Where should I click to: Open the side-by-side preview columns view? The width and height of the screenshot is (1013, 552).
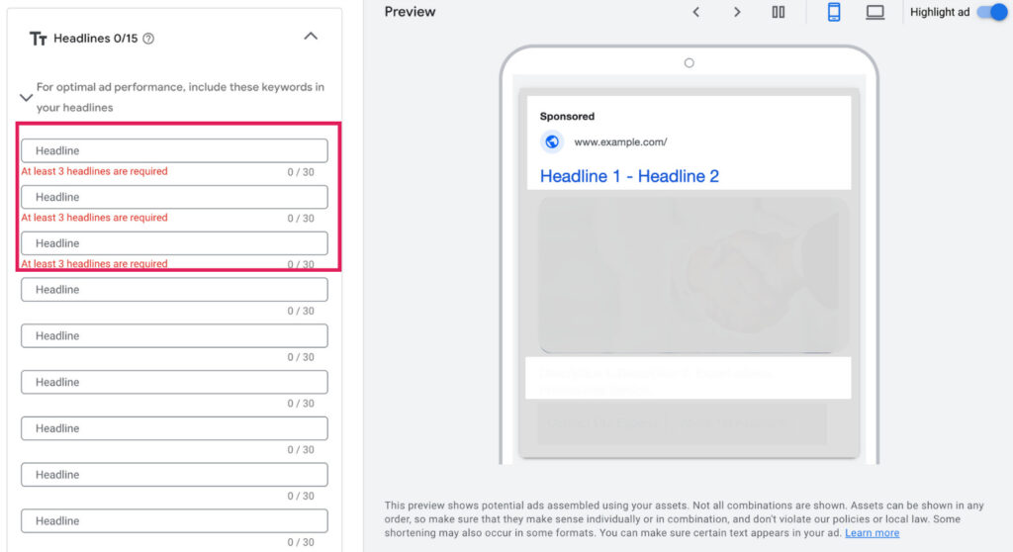coord(779,12)
